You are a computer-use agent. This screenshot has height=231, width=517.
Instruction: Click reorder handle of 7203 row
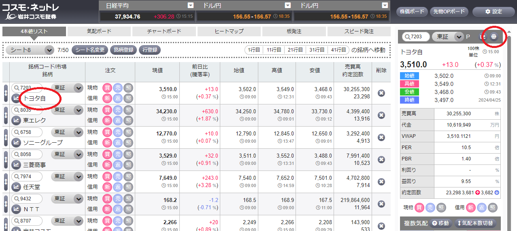pos(6,93)
